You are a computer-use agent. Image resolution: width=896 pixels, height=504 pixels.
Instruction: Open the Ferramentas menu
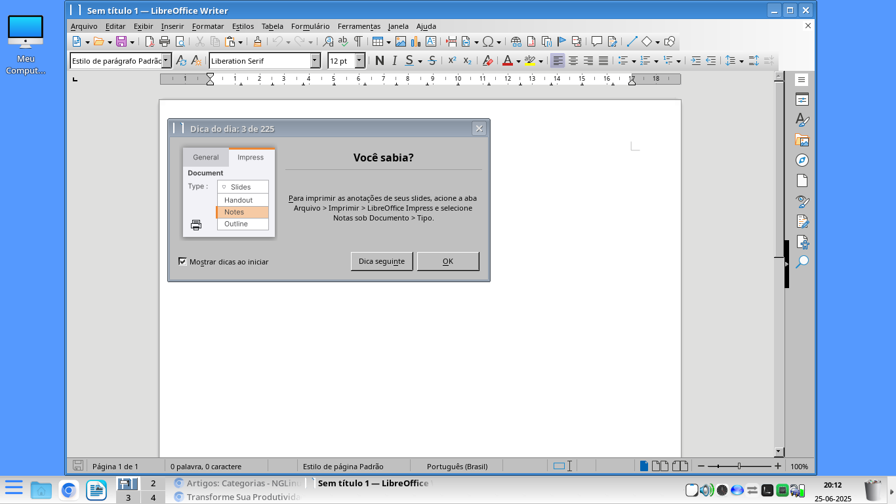pyautogui.click(x=359, y=26)
